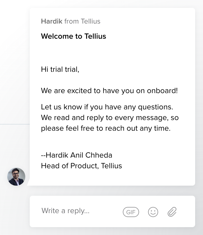This screenshot has width=203, height=235.
Task: Select the Welcome to Tellius heading
Action: pyautogui.click(x=73, y=36)
